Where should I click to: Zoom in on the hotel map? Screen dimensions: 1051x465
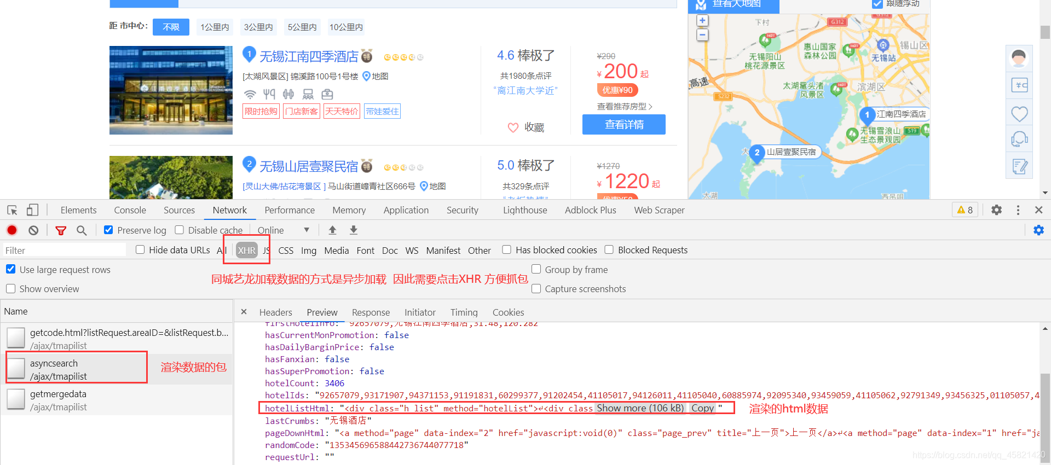[x=702, y=20]
